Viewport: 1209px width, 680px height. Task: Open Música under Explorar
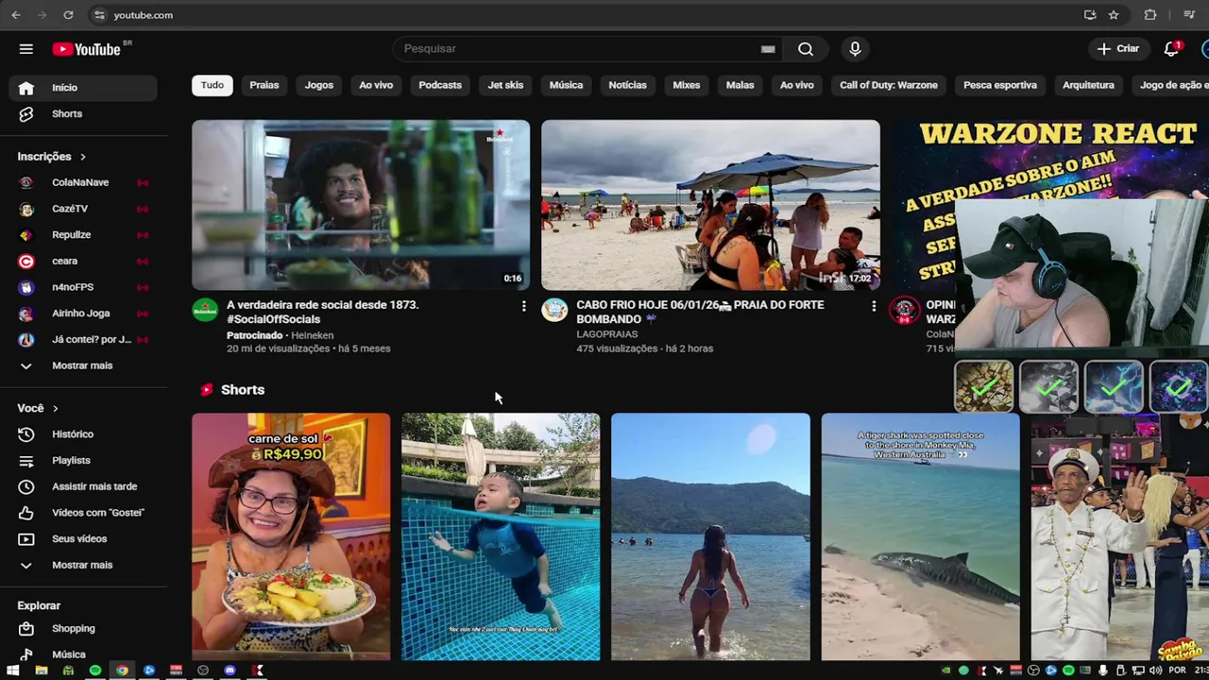tap(84, 654)
